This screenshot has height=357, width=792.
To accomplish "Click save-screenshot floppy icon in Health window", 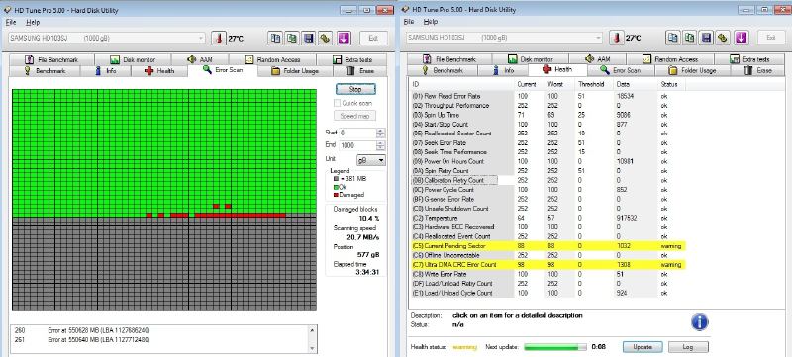I will (x=706, y=38).
